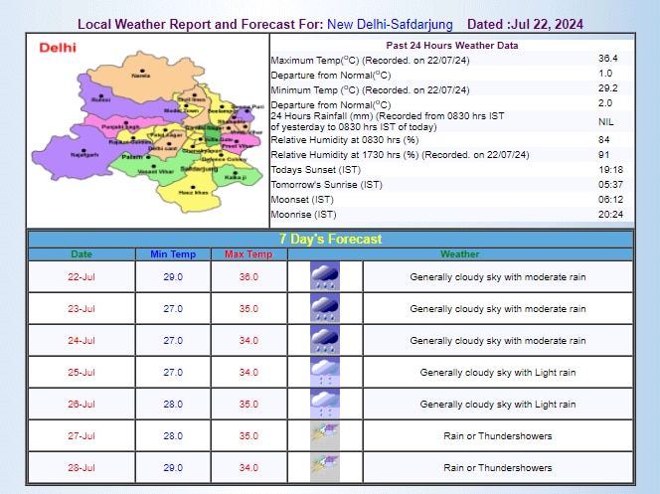Click 27-Jul 'Rain or Thundershowers' text
The height and width of the screenshot is (494, 660).
(x=498, y=436)
